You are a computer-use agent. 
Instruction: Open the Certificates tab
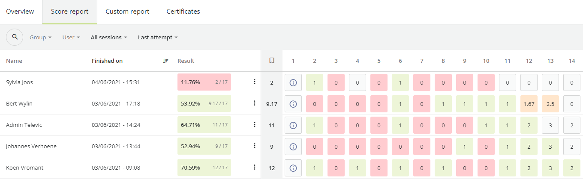(x=183, y=12)
